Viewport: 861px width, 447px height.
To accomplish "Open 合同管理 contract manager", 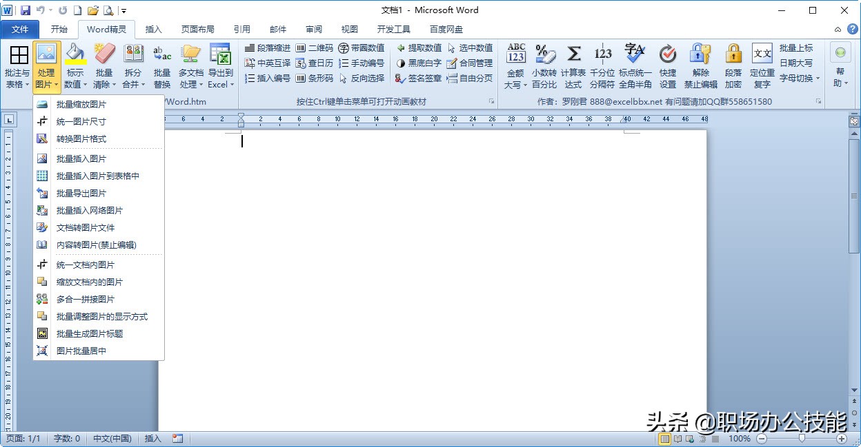I will click(470, 63).
